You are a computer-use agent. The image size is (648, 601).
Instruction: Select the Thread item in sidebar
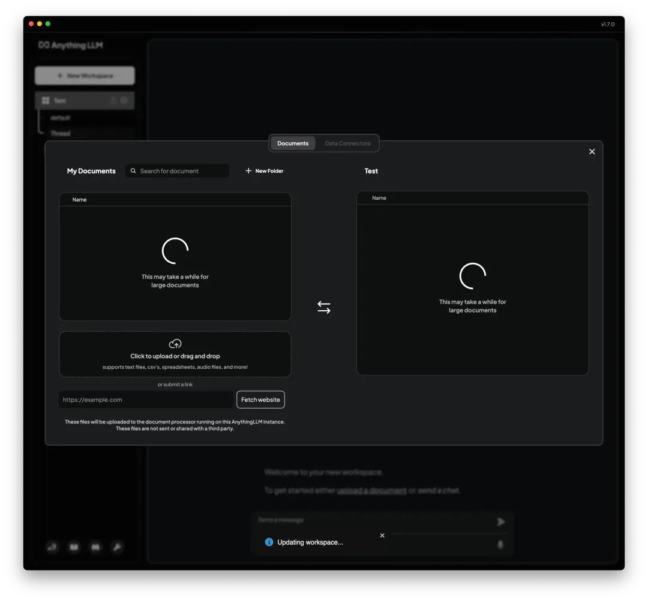(61, 133)
